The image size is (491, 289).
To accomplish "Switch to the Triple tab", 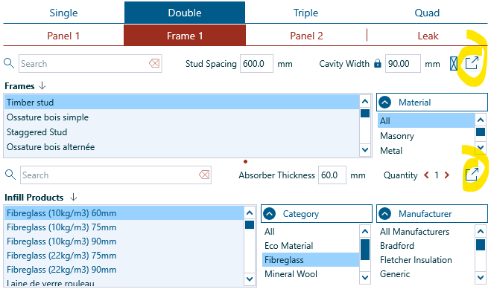I will tap(305, 13).
